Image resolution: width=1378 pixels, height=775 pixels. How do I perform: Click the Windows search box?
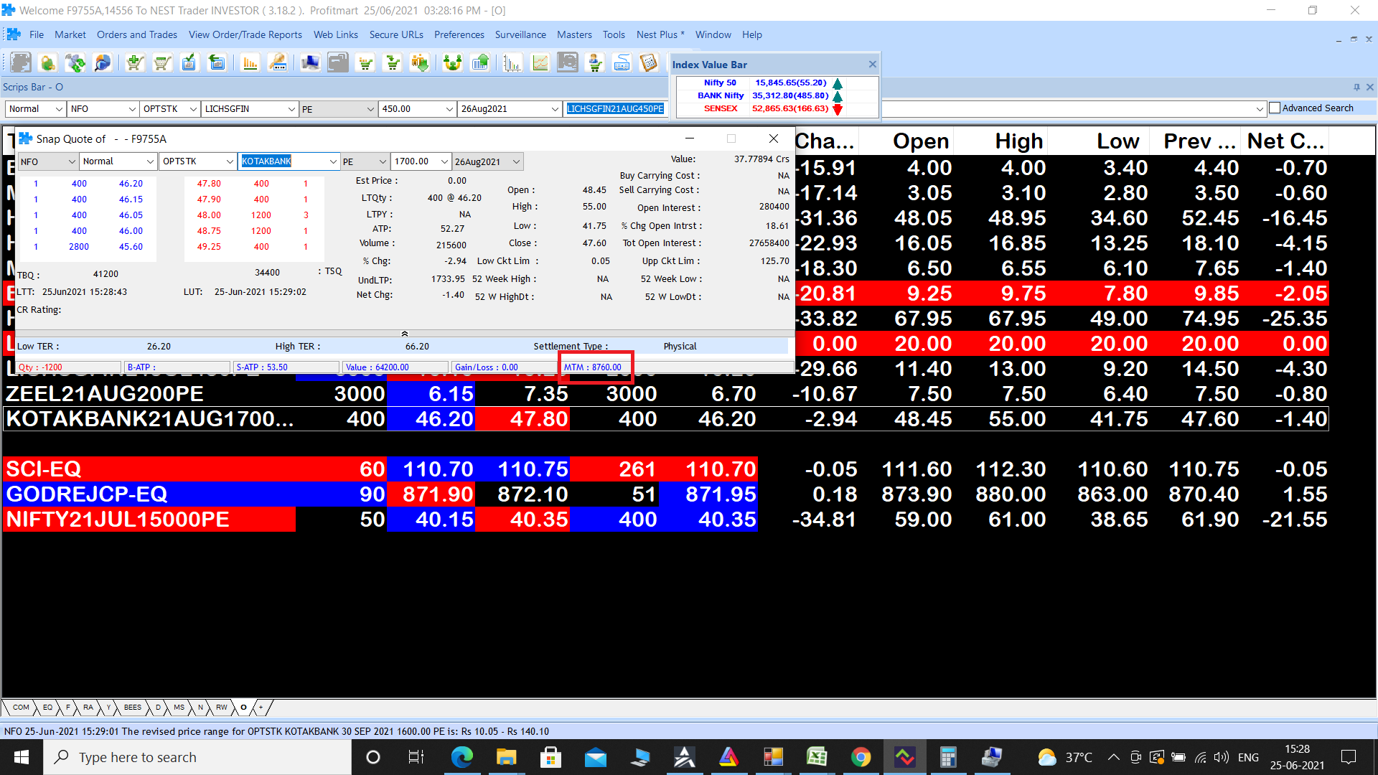point(197,757)
